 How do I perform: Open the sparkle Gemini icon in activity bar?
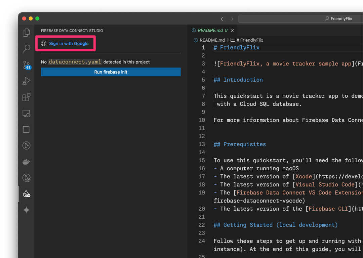pyautogui.click(x=26, y=210)
